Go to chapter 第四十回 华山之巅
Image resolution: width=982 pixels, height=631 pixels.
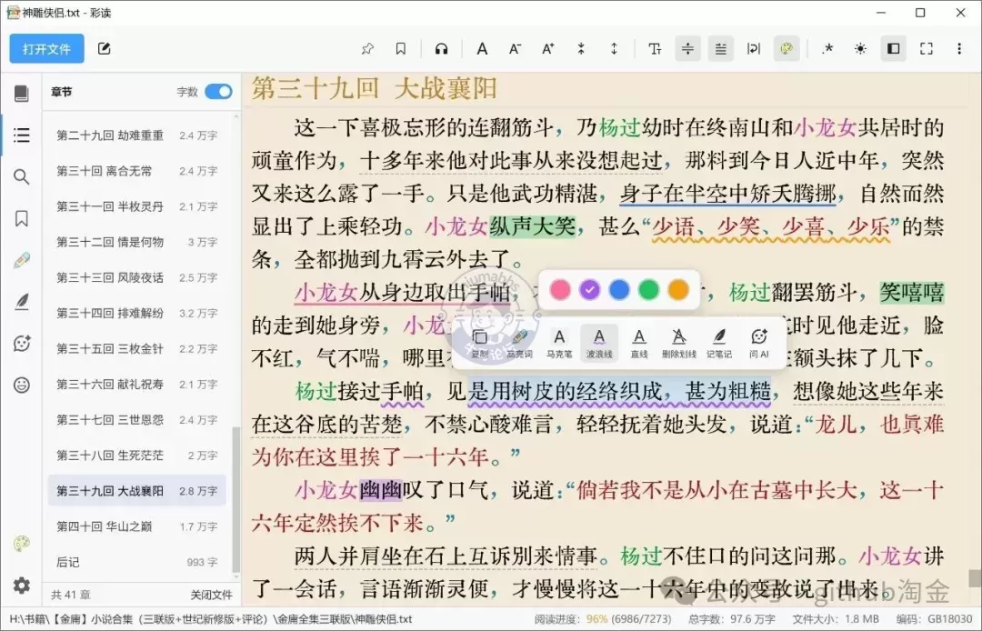pos(136,526)
